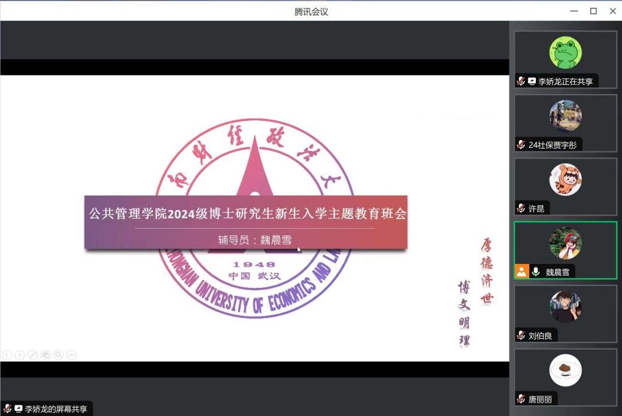Click the name label 魏晨雪 in participant list
The image size is (622, 416).
pos(557,272)
